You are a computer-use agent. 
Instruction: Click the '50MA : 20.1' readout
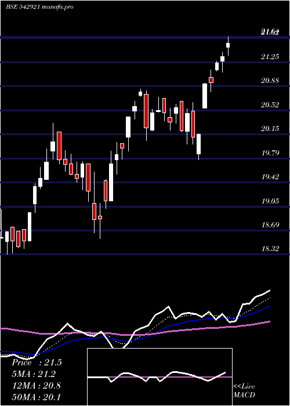[37, 397]
